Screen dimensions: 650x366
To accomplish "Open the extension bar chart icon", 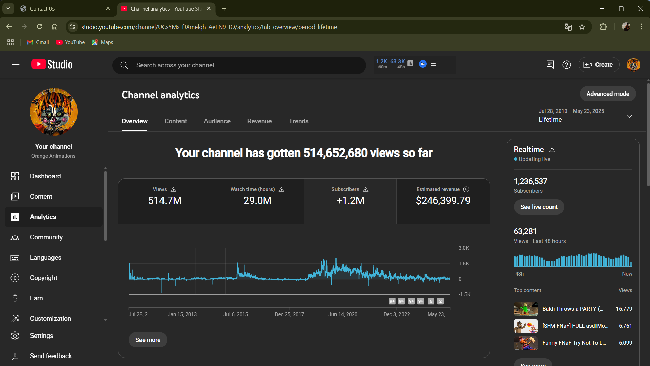I will tap(410, 63).
